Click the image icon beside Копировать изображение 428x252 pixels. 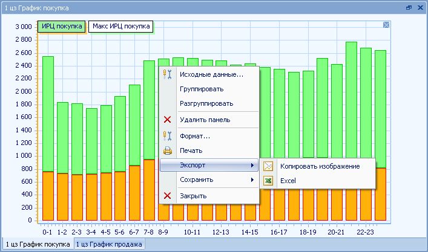click(x=268, y=166)
